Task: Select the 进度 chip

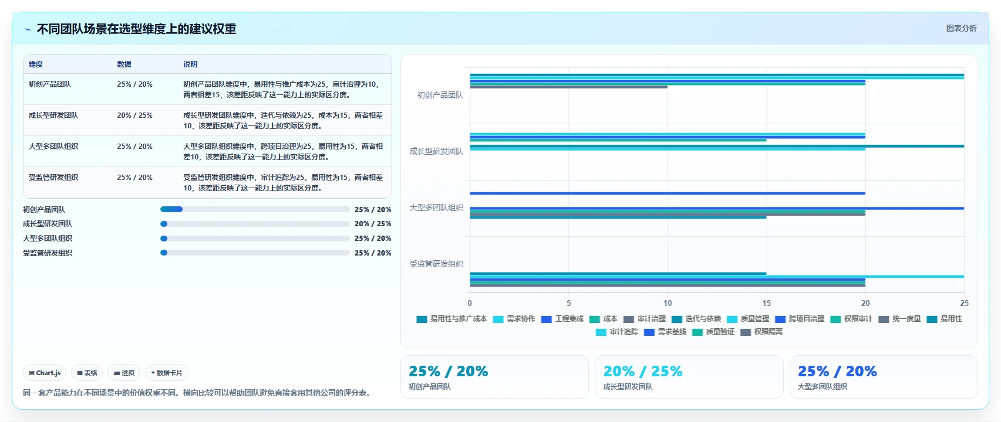Action: 124,373
